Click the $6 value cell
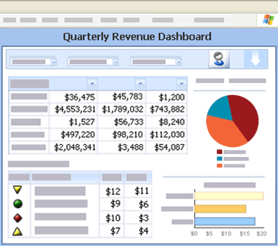Screen dimensions: 278x246 coord(138,204)
